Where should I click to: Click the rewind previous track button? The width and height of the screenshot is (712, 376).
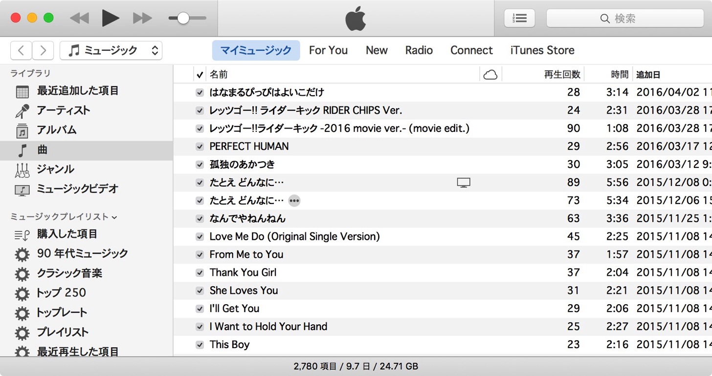79,18
